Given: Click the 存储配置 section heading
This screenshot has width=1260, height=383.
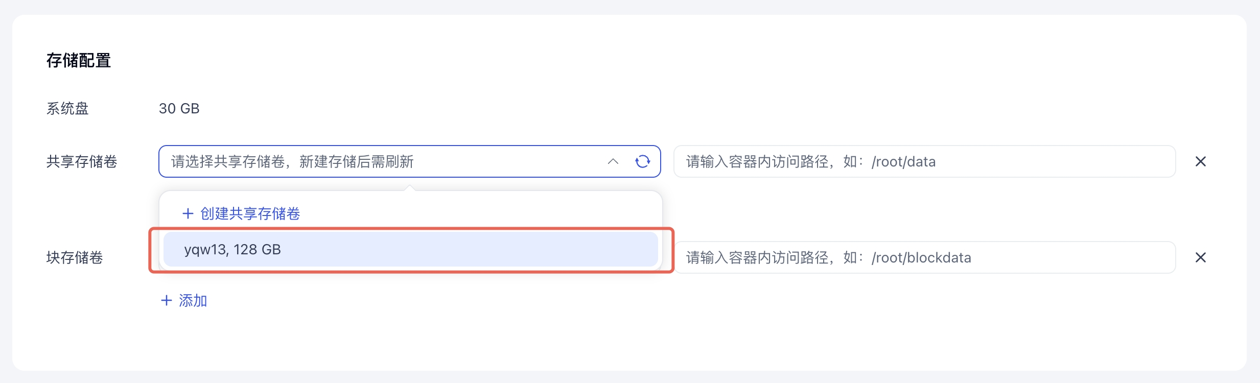Looking at the screenshot, I should pos(79,60).
